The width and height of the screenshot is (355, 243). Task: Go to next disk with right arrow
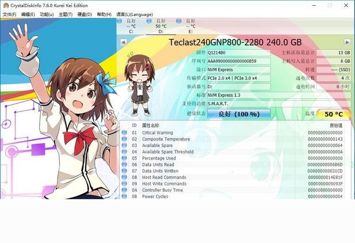(347, 42)
